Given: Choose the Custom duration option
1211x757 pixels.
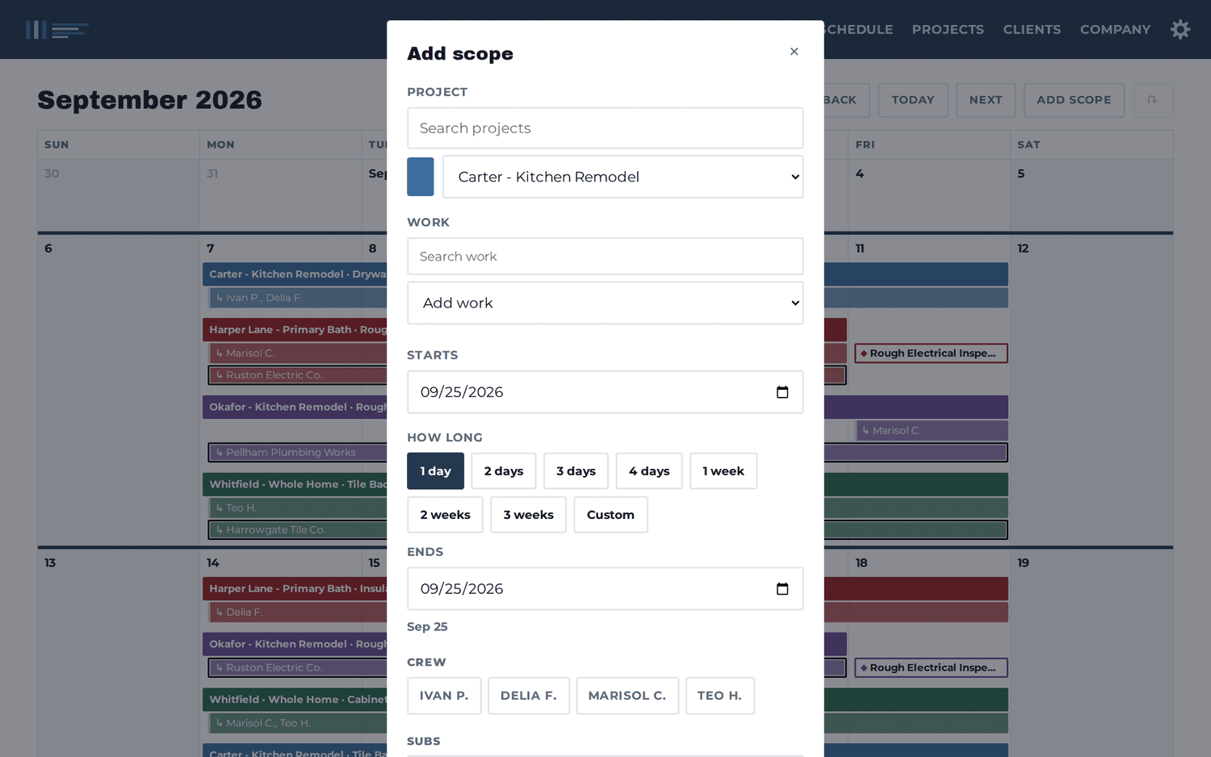Looking at the screenshot, I should click(x=610, y=515).
